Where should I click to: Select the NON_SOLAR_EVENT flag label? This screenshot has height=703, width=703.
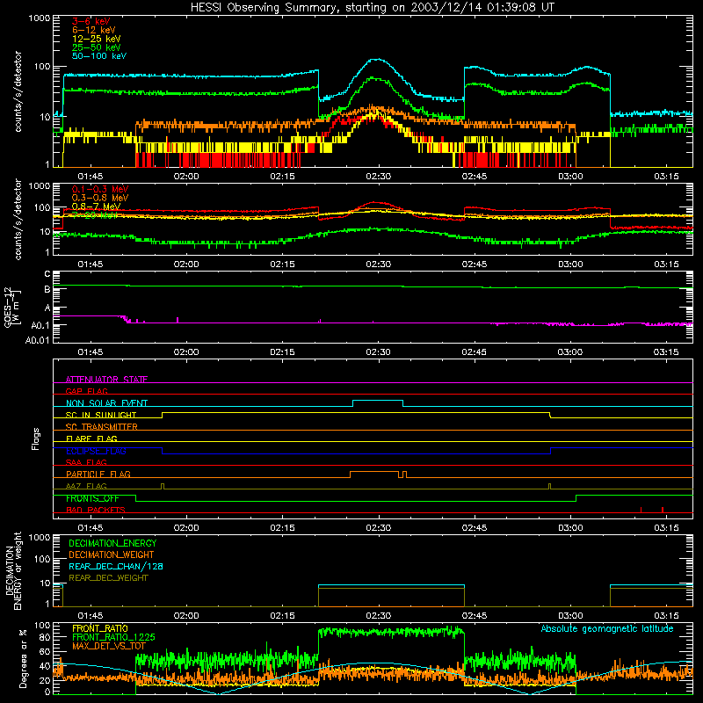(106, 403)
